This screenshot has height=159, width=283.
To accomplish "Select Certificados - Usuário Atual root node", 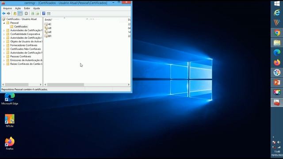I will tap(22, 19).
